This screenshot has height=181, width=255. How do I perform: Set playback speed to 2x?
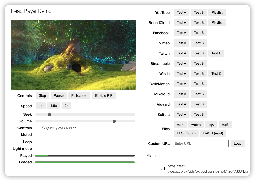(66, 106)
